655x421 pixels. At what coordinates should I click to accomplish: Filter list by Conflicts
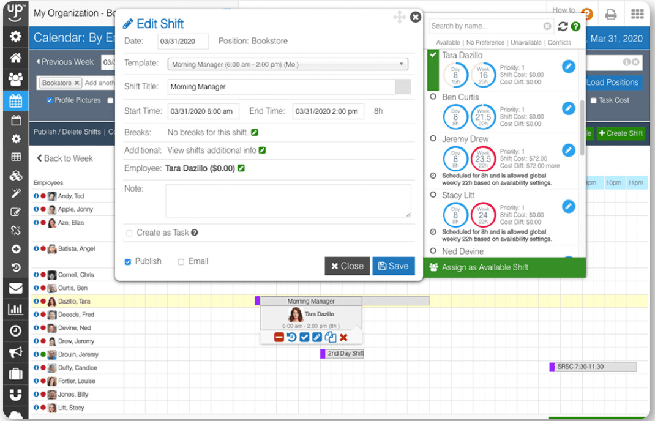pos(560,43)
